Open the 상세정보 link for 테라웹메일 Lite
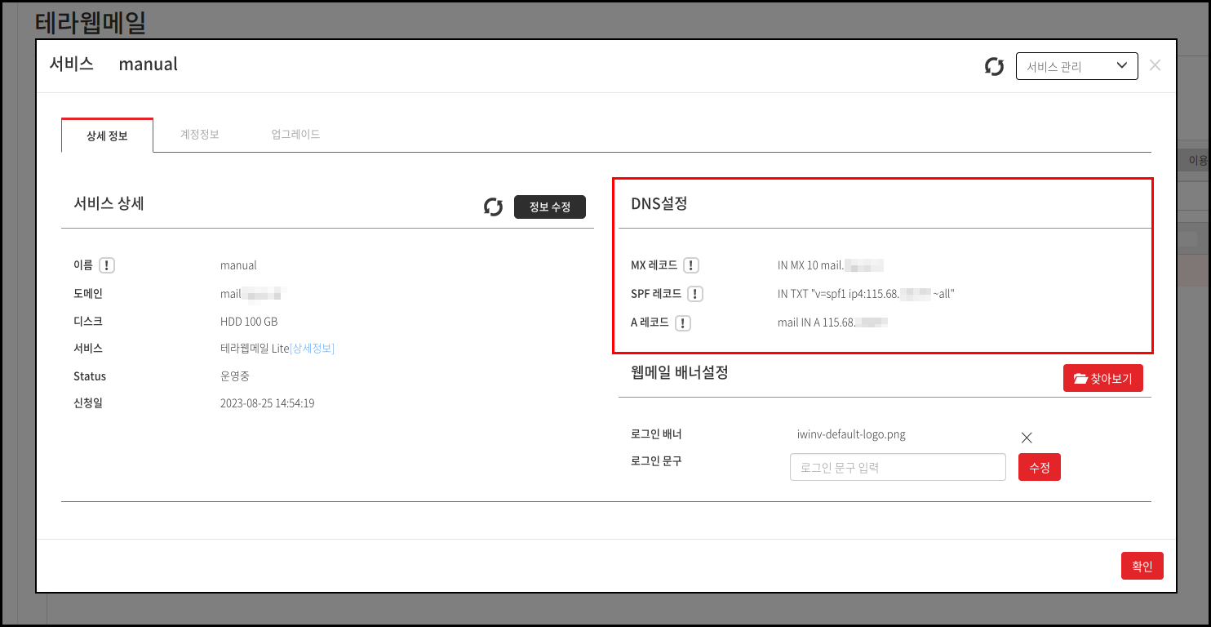This screenshot has width=1211, height=627. coord(312,349)
